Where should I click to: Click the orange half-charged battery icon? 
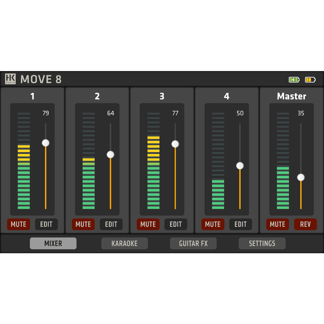pos(310,80)
